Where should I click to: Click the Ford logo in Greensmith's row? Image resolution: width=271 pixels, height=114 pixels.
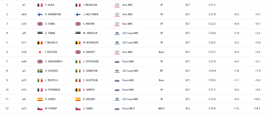click(x=117, y=62)
